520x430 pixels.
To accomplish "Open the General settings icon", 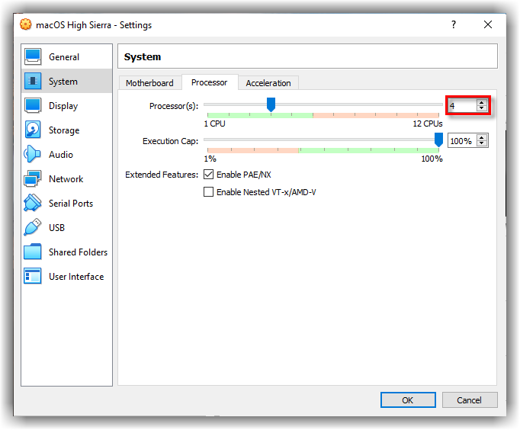I will point(33,57).
